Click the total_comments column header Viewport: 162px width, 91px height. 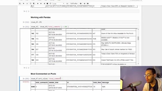[42, 82]
